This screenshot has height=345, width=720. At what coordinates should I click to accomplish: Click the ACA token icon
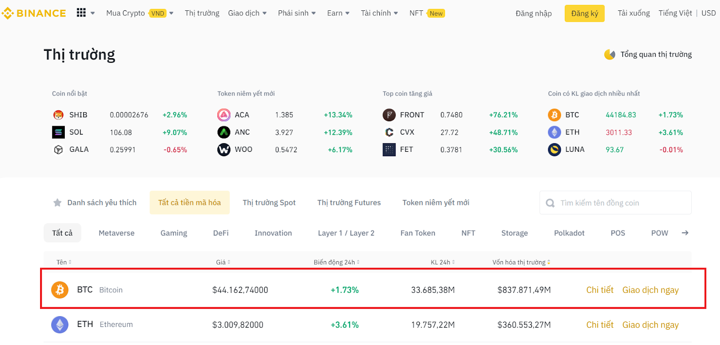pyautogui.click(x=224, y=115)
